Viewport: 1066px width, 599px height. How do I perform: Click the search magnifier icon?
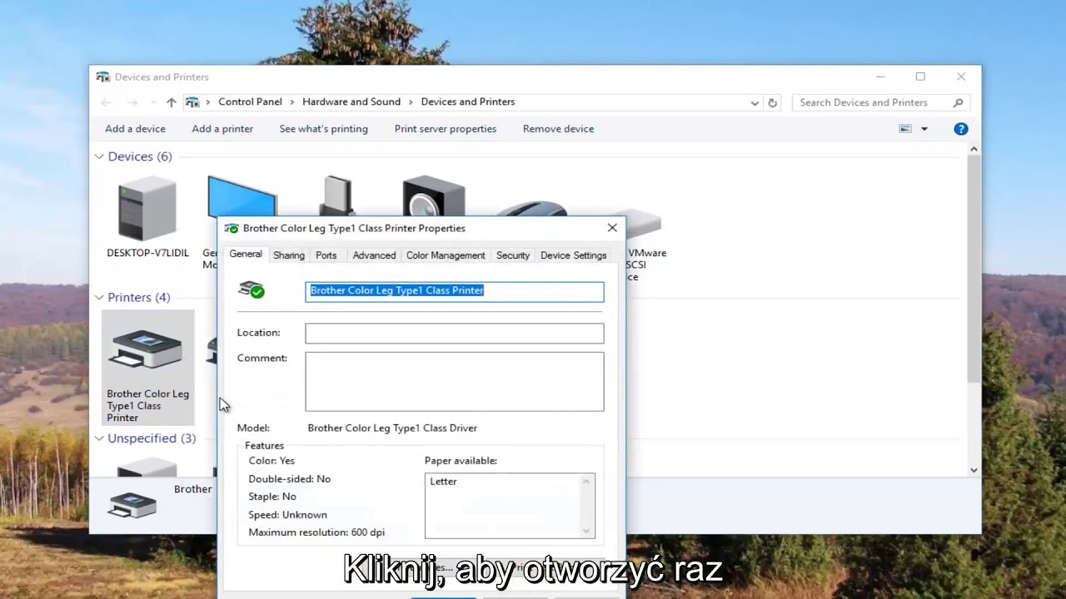[958, 102]
